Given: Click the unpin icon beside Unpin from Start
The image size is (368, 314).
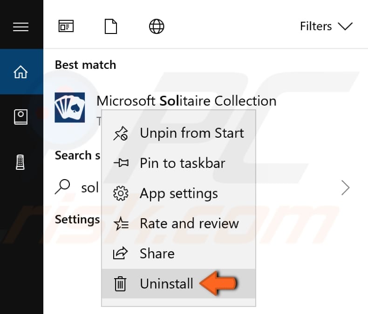Looking at the screenshot, I should [x=121, y=134].
